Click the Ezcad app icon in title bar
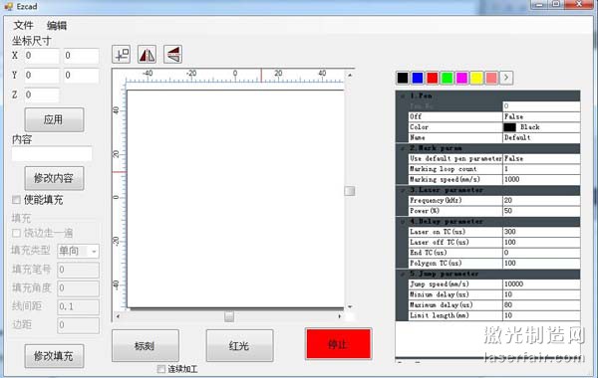The image size is (598, 378). coord(8,7)
